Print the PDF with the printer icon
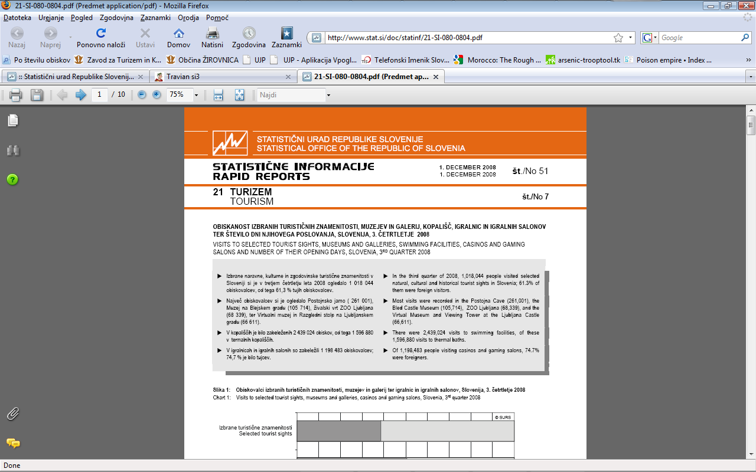The height and width of the screenshot is (472, 756). [x=16, y=94]
